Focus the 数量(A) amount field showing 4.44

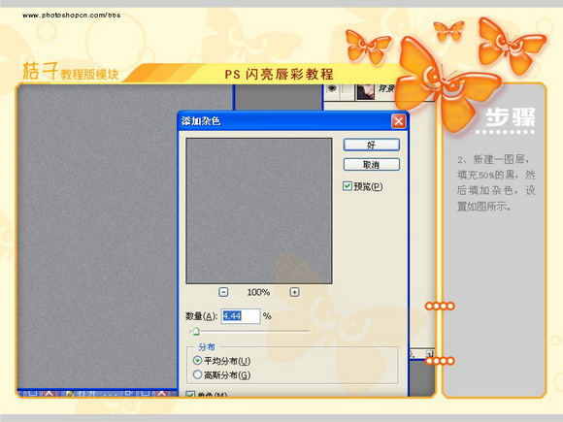tap(241, 316)
